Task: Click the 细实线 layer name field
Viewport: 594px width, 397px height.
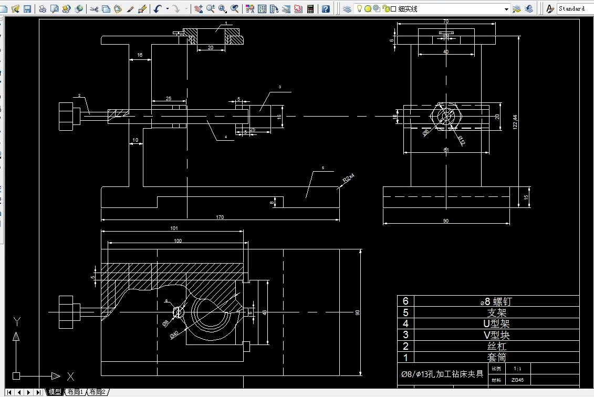Action: [x=408, y=9]
